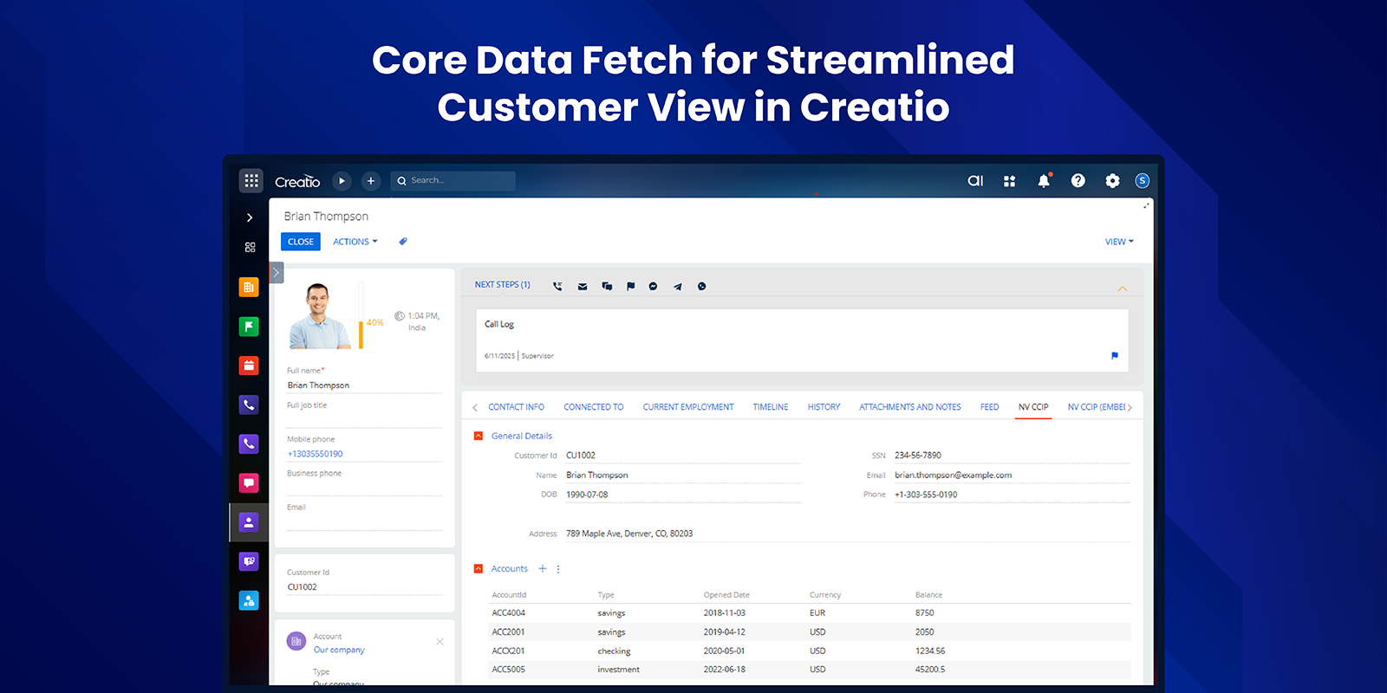Switch to Contact Info tab
This screenshot has height=693, width=1387.
(x=516, y=407)
